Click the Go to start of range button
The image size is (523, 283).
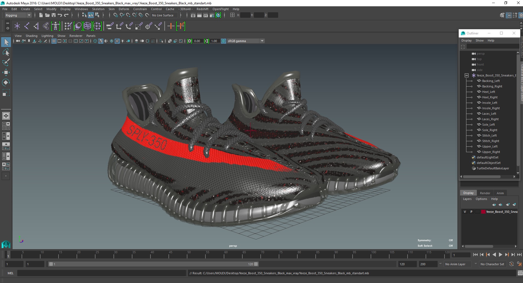[475, 255]
